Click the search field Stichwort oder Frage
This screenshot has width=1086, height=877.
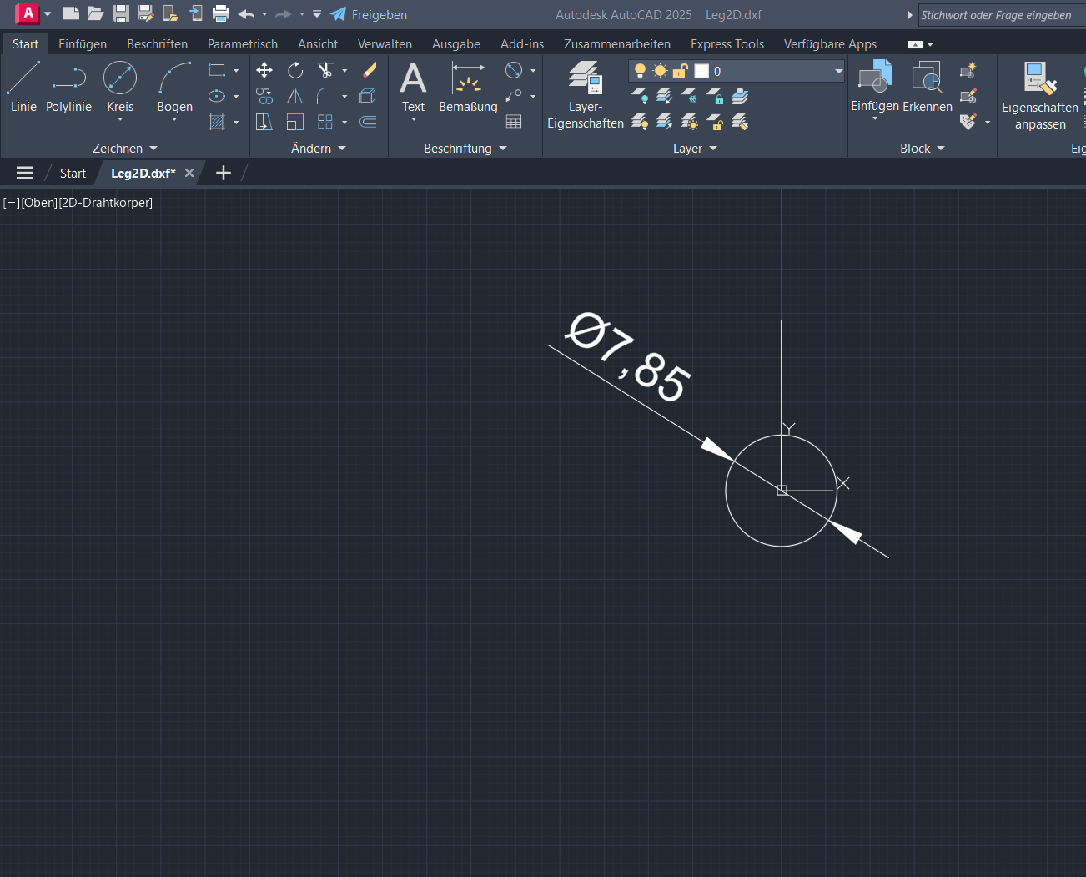click(1002, 15)
